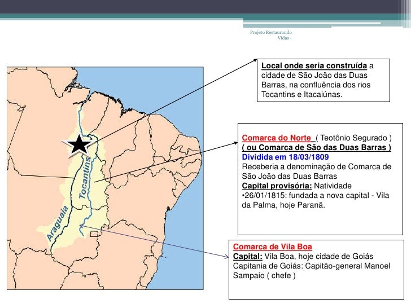Click '( ou Comarca de São das Duas Barras )'
This screenshot has height=308, width=411.
tap(317, 147)
